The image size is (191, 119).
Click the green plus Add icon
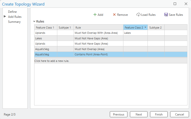[x=95, y=15]
